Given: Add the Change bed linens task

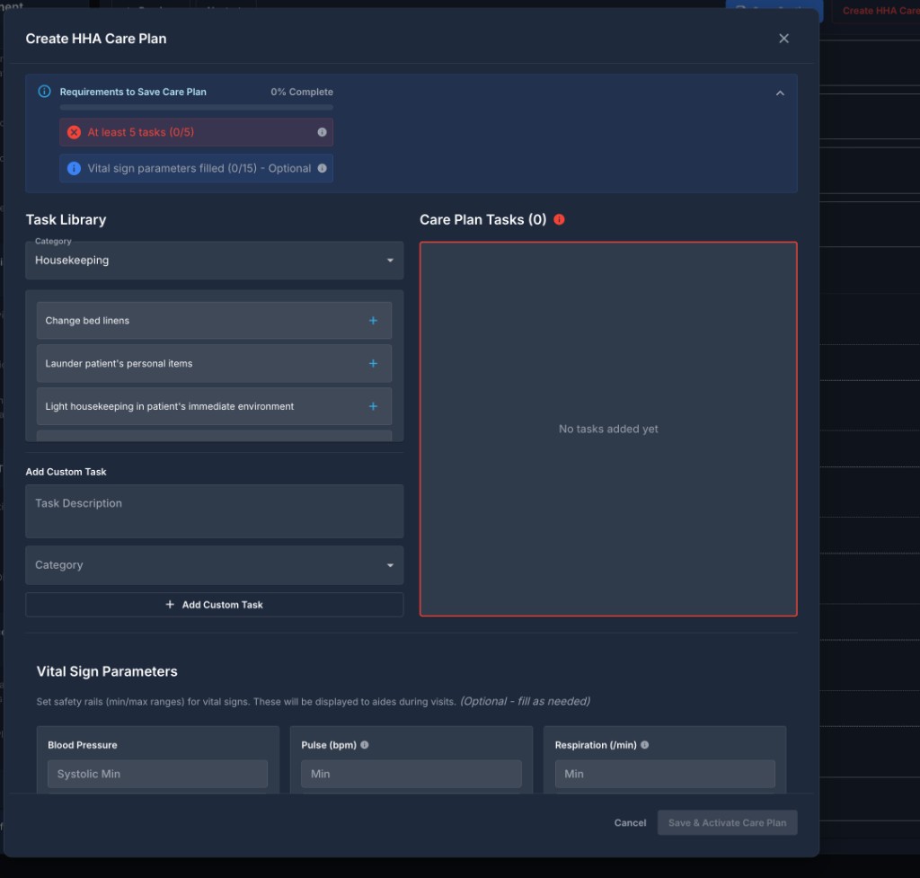Looking at the screenshot, I should pos(373,321).
